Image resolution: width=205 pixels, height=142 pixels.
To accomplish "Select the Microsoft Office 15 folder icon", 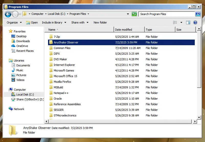I will (x=51, y=76).
